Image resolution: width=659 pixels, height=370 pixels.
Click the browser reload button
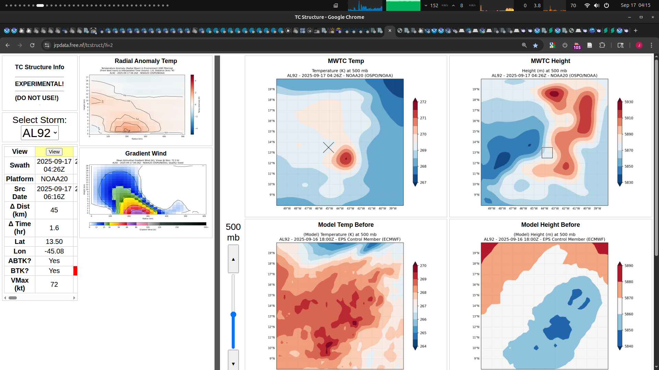[32, 45]
